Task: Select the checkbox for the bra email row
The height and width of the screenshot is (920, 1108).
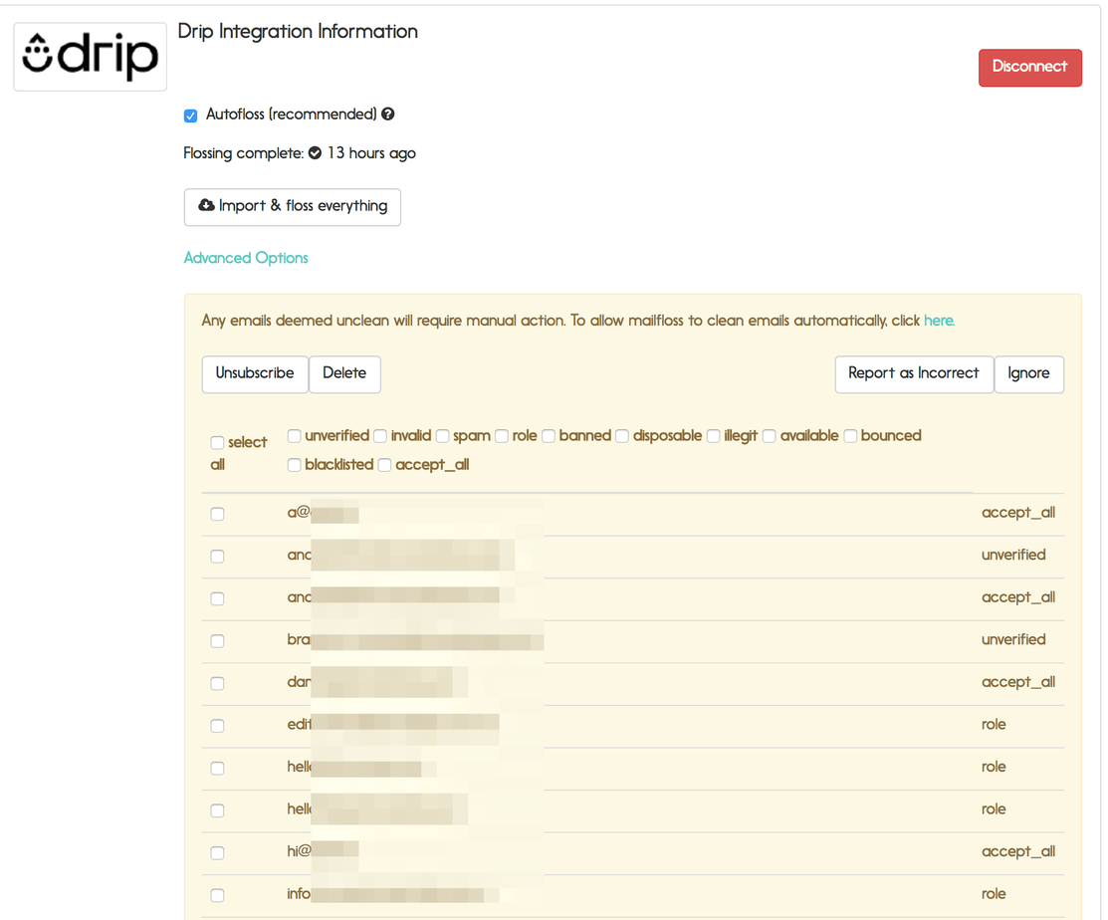Action: (217, 641)
